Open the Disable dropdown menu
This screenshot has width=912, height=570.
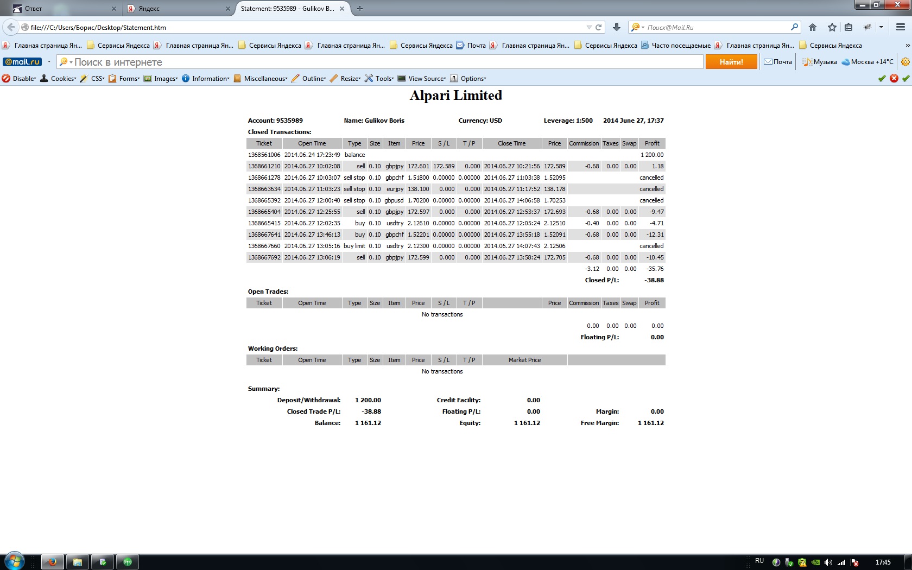[20, 79]
